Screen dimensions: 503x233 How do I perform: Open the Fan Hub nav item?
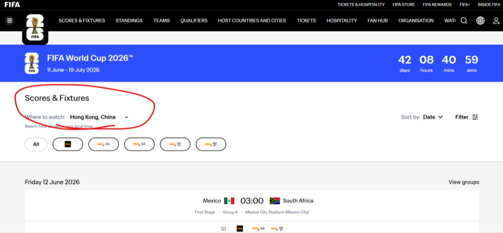click(378, 20)
